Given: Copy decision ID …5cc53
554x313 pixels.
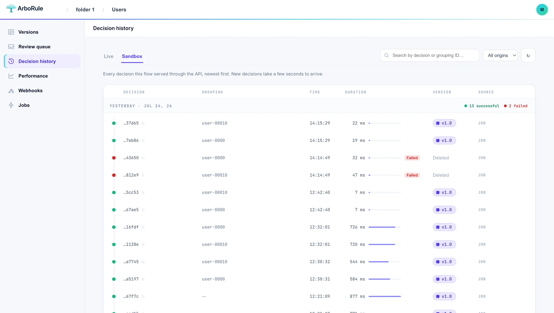Looking at the screenshot, I should pyautogui.click(x=143, y=193).
